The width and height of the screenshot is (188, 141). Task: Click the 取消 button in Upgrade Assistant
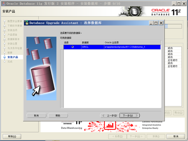(36, 116)
